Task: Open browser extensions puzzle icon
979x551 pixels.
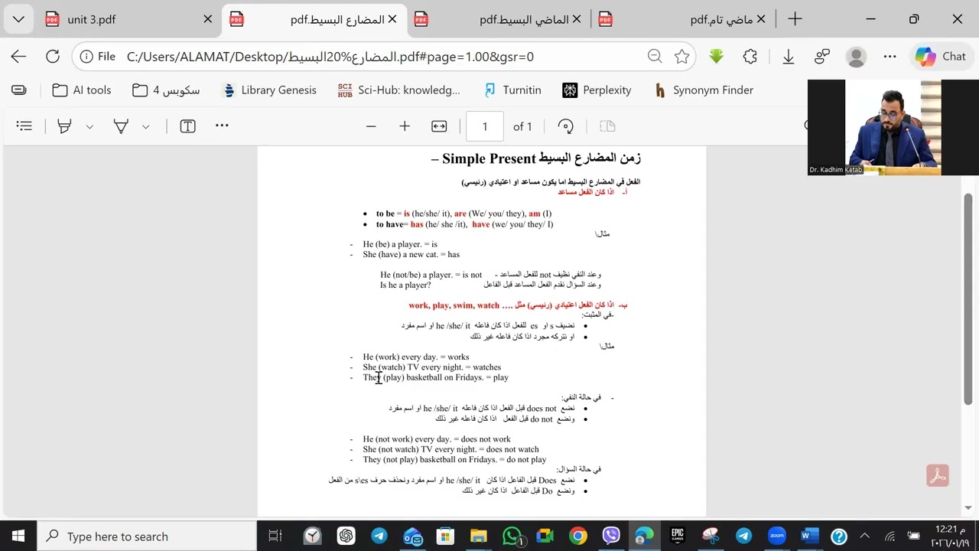Action: click(x=750, y=57)
